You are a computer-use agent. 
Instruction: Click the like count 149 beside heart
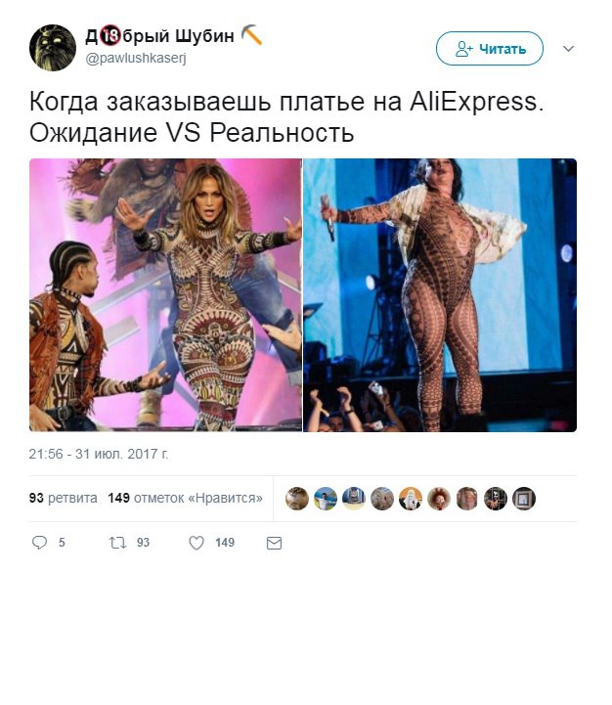225,543
